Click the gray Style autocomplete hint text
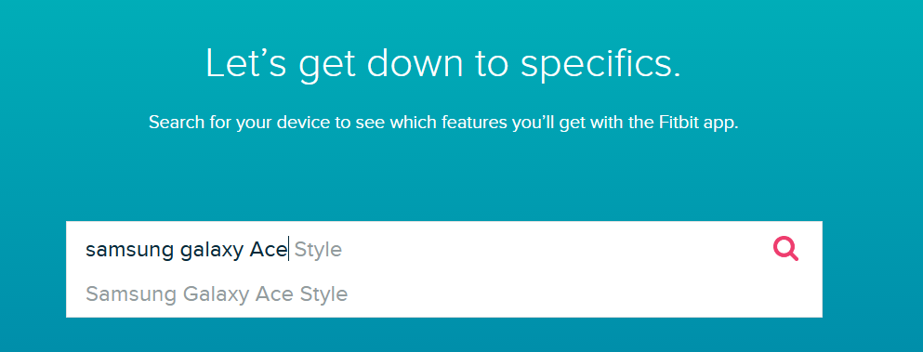Viewport: 923px width, 352px height. [x=318, y=250]
